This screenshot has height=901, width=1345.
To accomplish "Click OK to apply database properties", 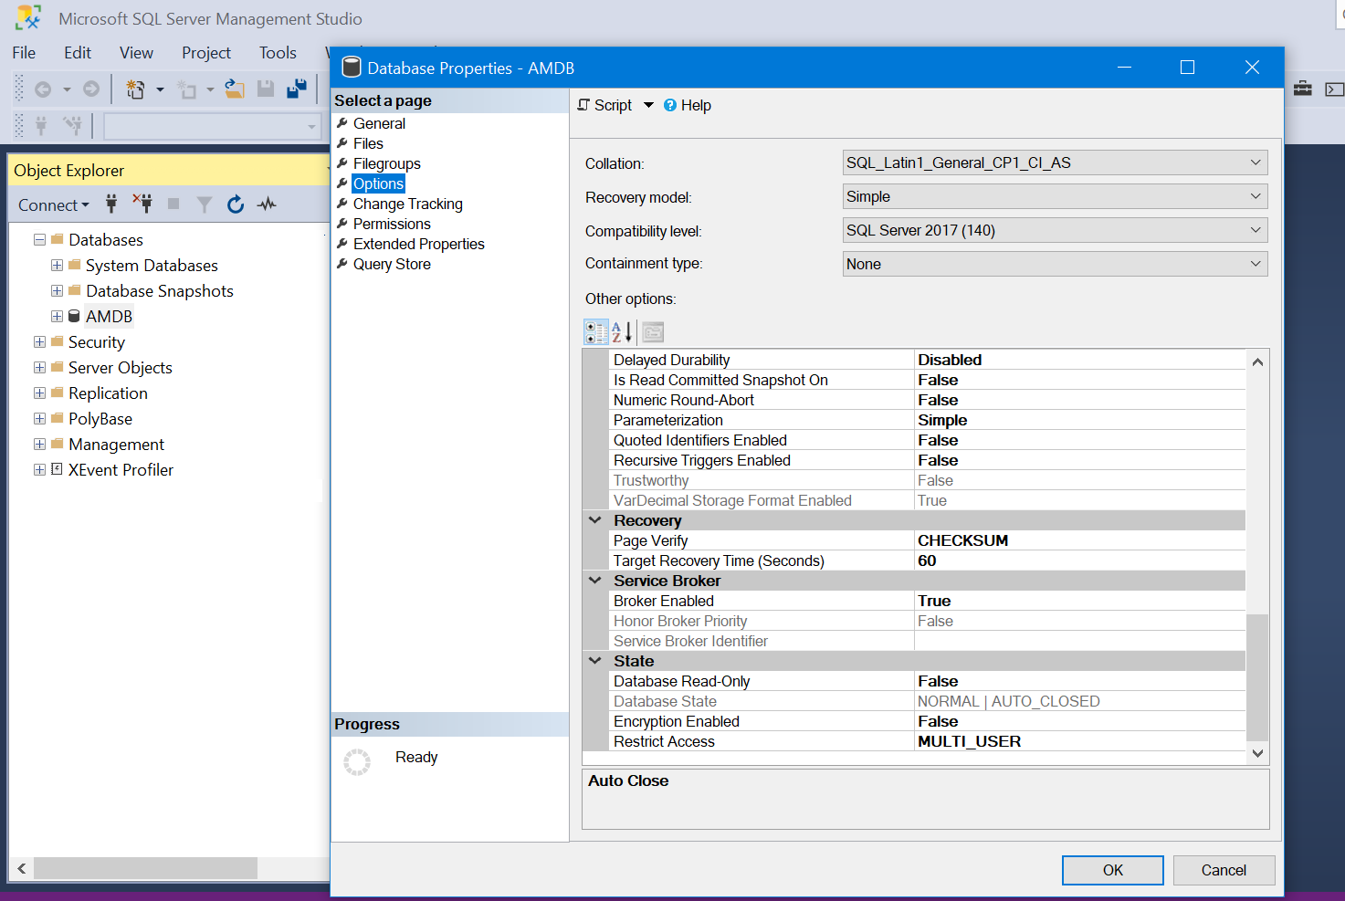I will click(x=1112, y=870).
